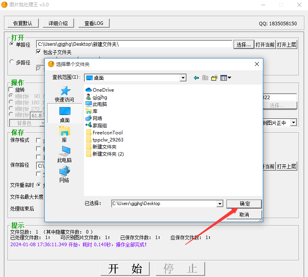Open 背景色 dropdown

pyautogui.click(x=42, y=123)
